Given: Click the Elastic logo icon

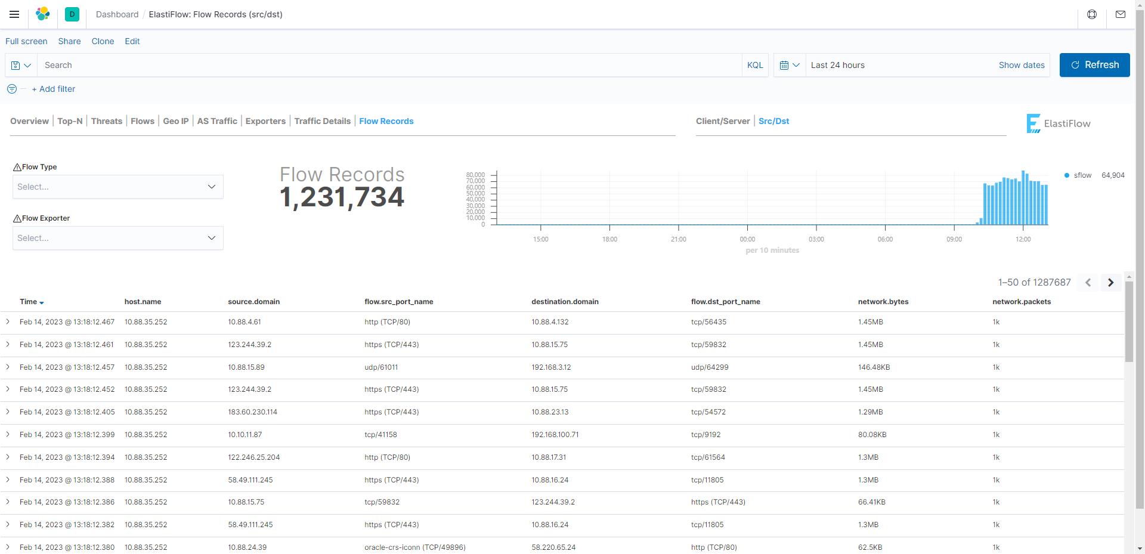Looking at the screenshot, I should click(42, 14).
